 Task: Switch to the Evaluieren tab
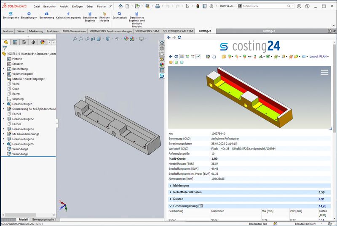pyautogui.click(x=53, y=31)
